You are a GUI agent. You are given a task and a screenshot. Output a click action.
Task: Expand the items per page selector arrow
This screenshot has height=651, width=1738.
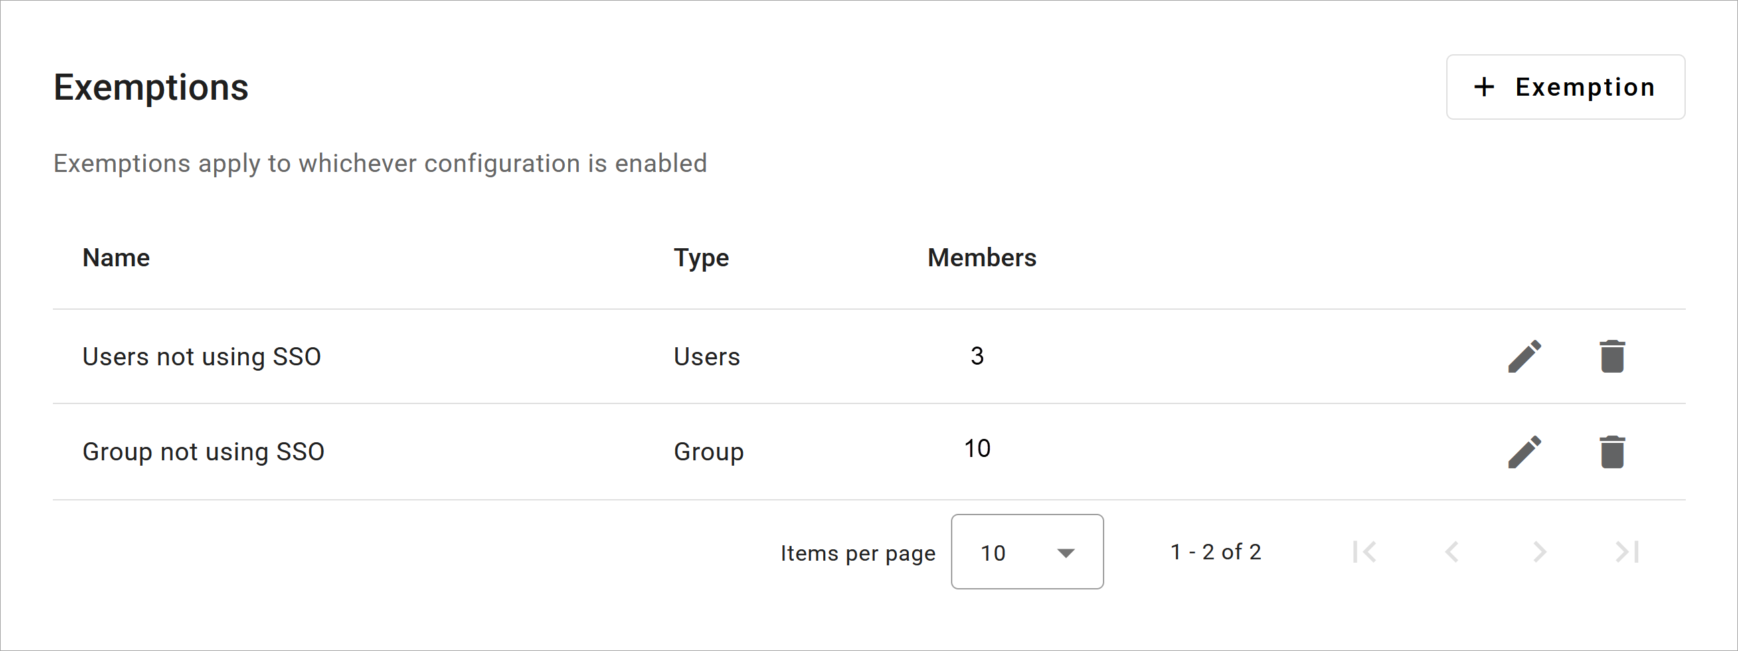click(x=1065, y=553)
